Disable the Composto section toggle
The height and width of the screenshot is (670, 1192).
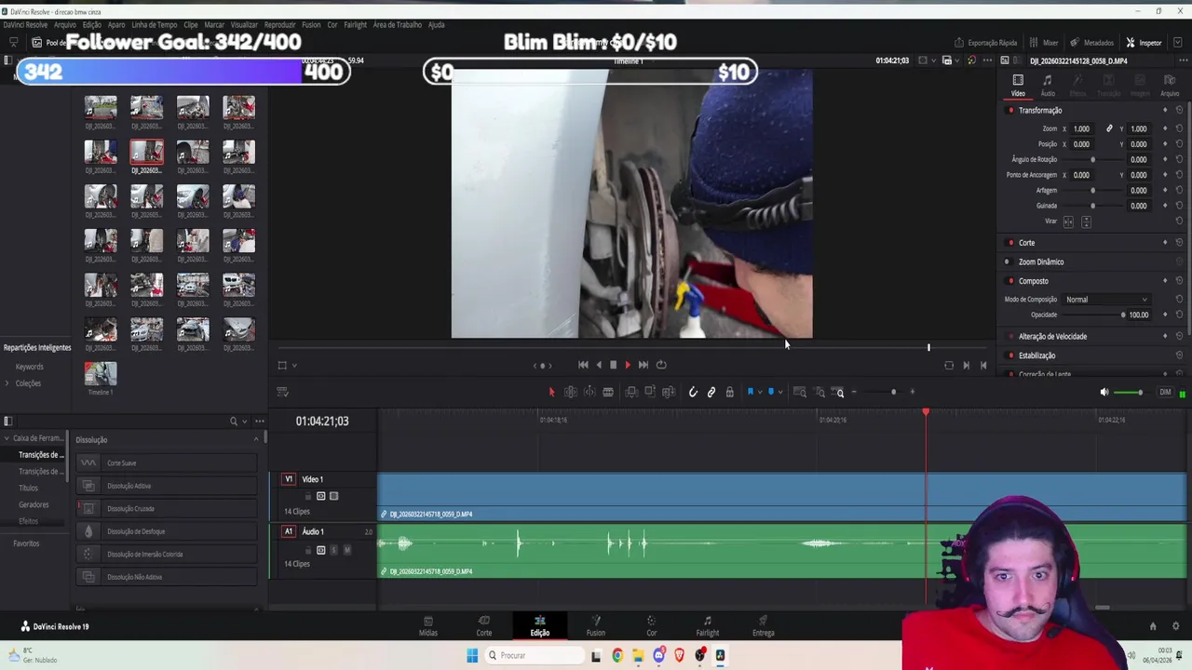(1010, 281)
